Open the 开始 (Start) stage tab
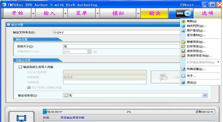The height and width of the screenshot is (122, 223). pyautogui.click(x=17, y=13)
